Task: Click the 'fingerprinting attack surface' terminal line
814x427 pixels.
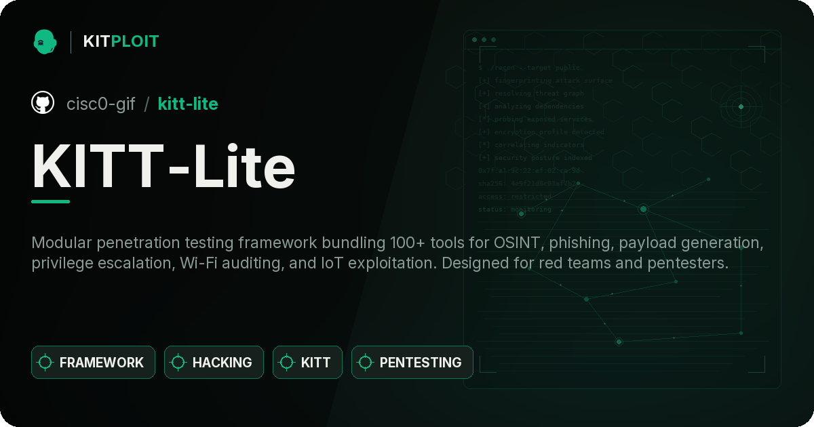Action: pos(545,81)
